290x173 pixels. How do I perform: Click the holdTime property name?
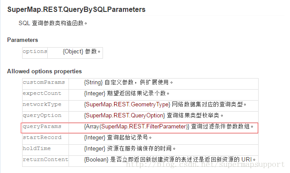click(37, 148)
